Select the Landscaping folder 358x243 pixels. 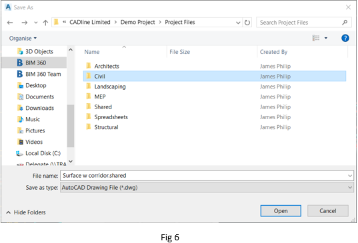[x=215, y=87]
